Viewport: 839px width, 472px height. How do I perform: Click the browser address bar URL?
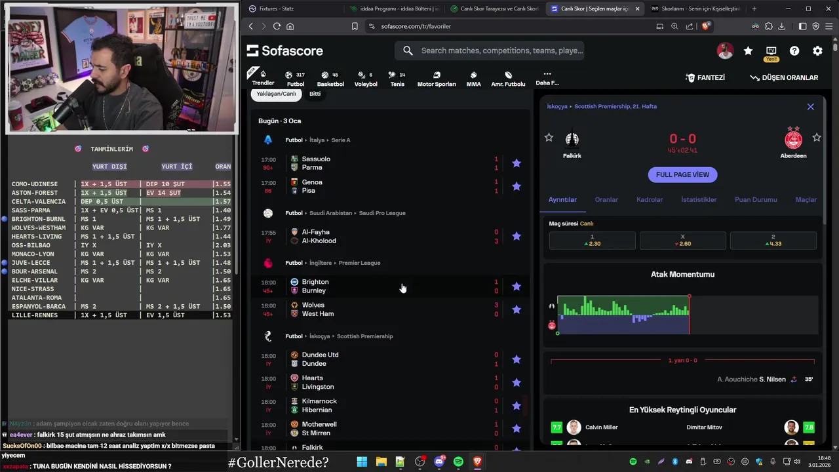click(416, 26)
